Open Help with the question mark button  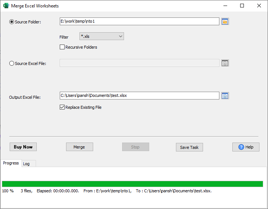coord(246,147)
